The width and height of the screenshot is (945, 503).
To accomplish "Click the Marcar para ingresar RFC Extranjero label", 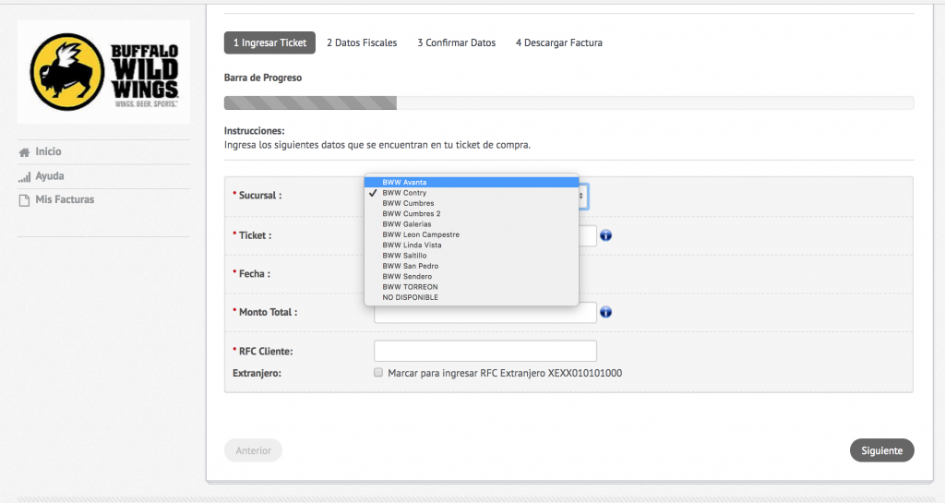I will tap(505, 373).
